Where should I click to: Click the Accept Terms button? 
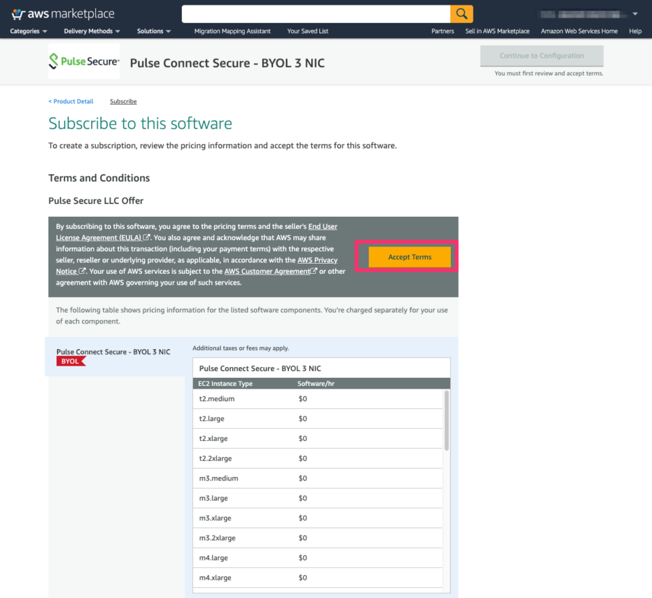[409, 257]
